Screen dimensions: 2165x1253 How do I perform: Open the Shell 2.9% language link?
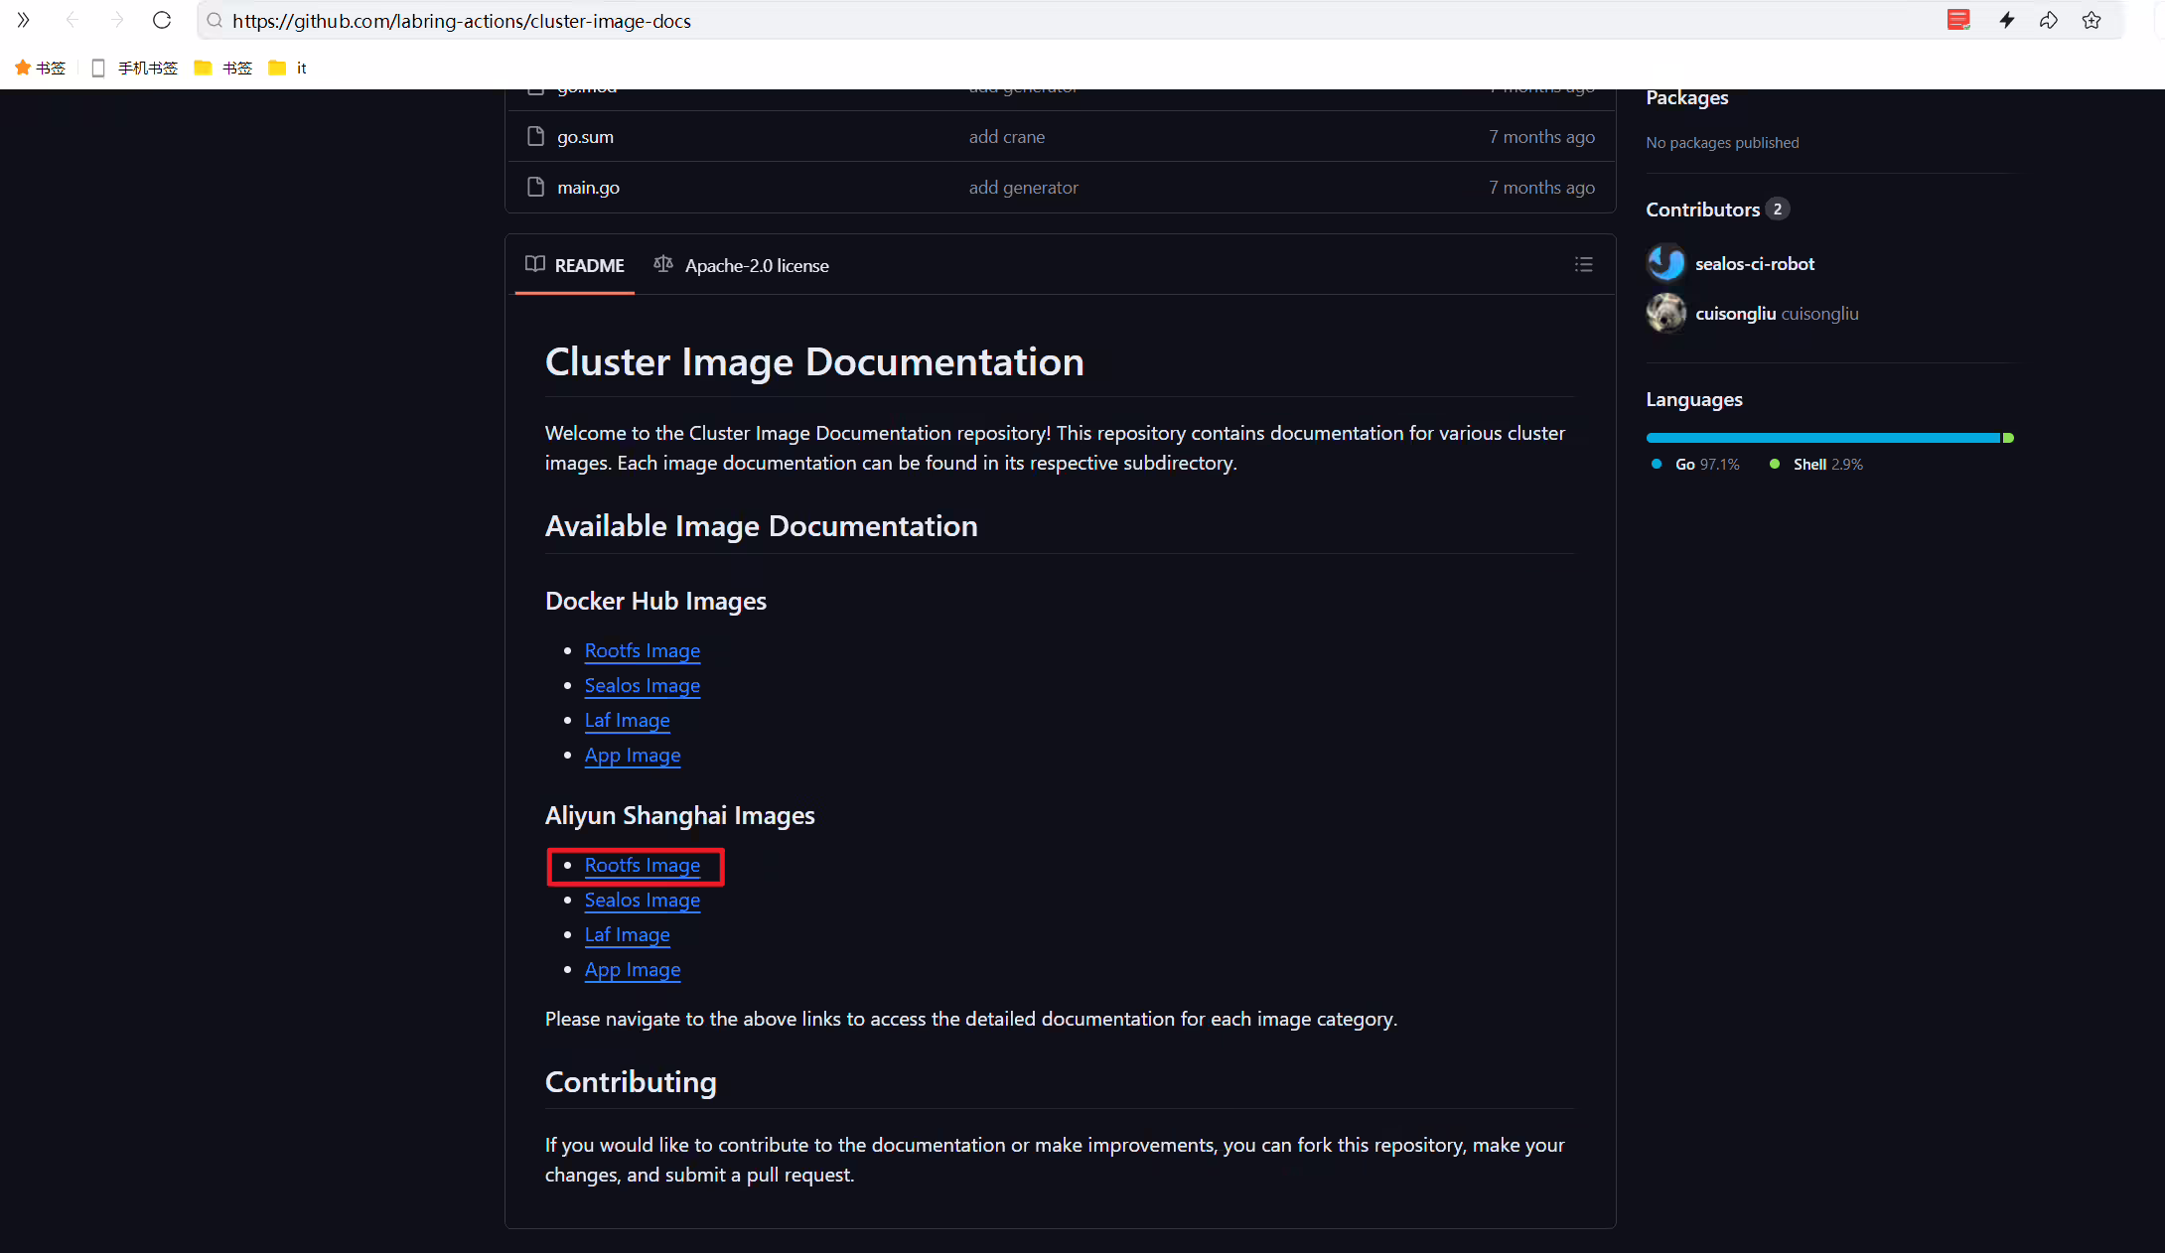[x=1816, y=465]
